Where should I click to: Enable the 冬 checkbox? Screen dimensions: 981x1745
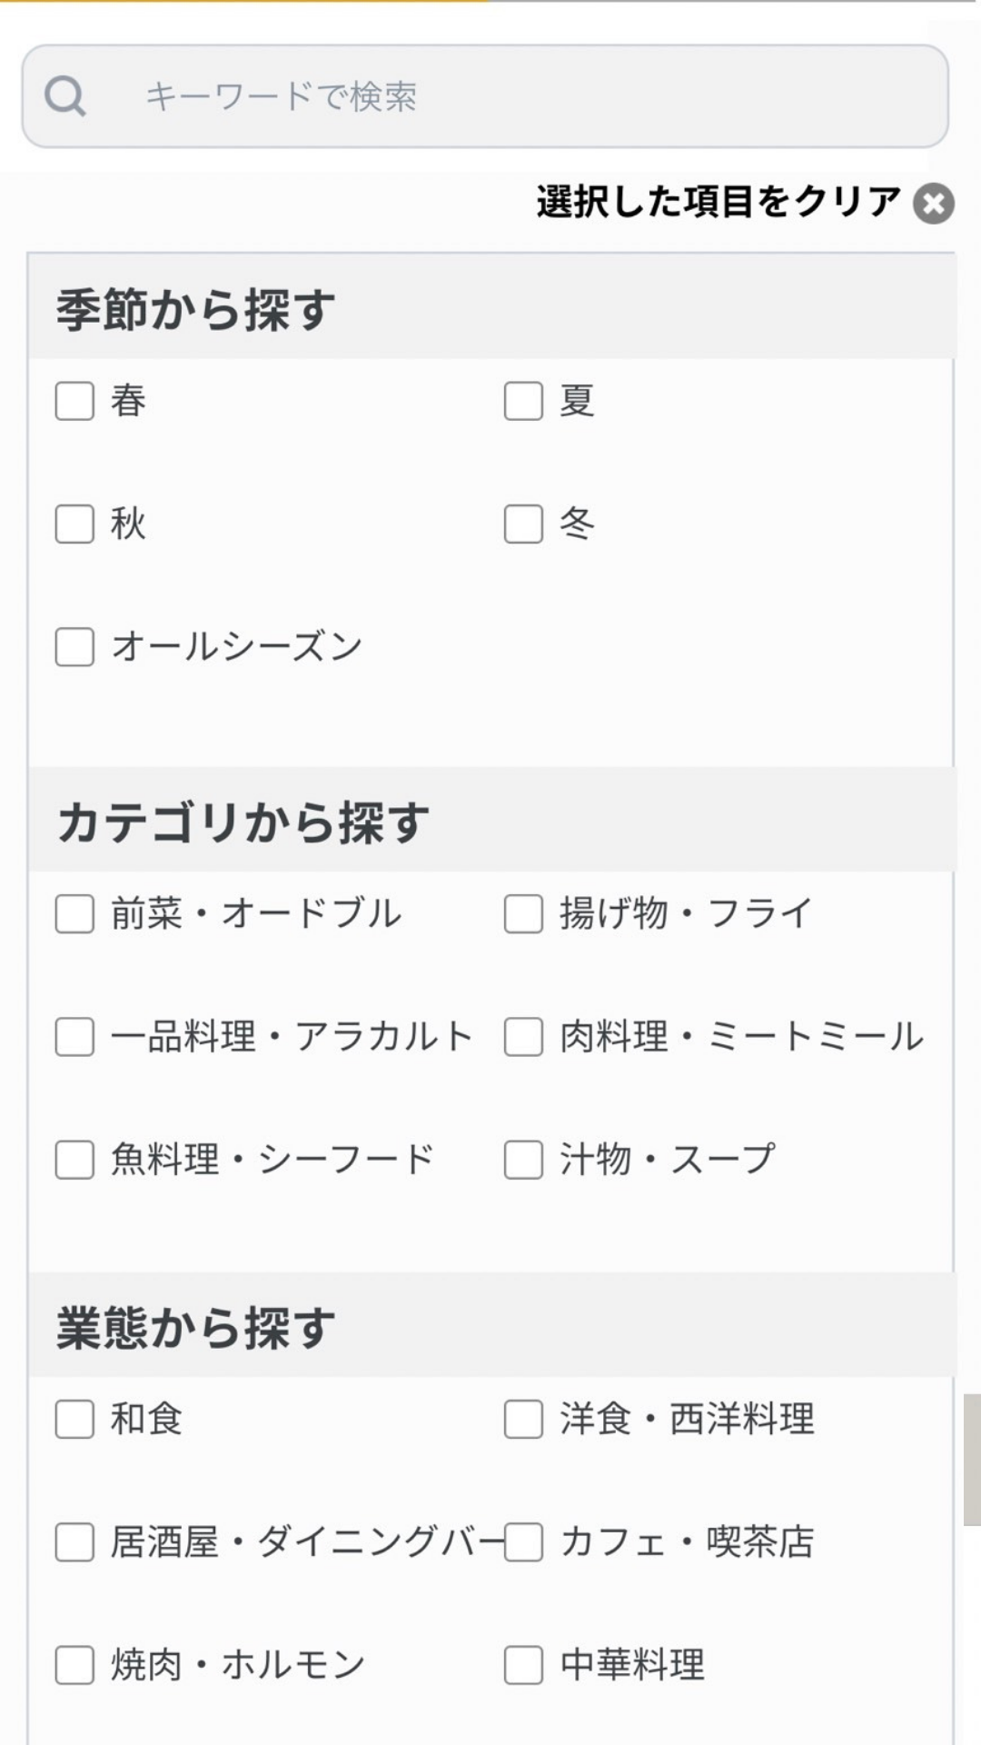coord(523,524)
